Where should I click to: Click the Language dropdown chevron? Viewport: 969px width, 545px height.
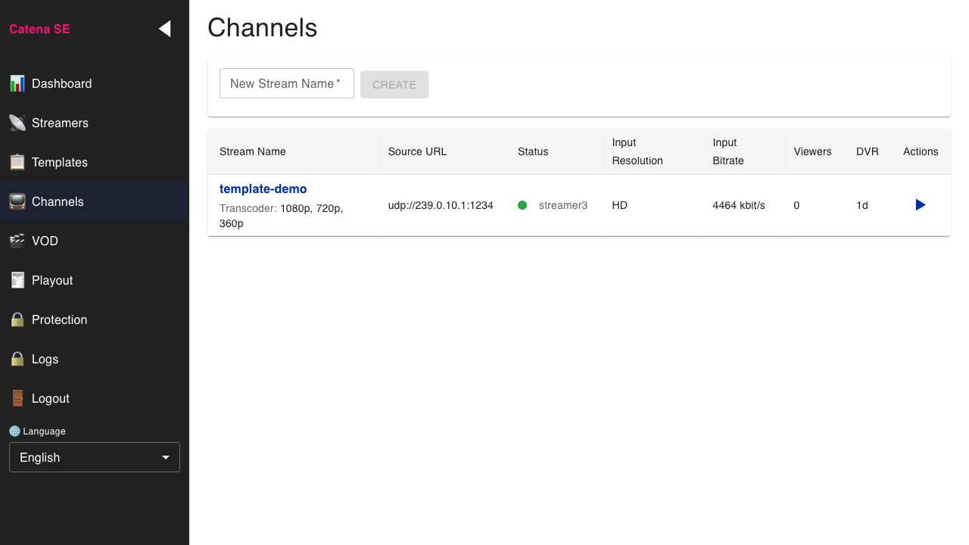tap(165, 457)
